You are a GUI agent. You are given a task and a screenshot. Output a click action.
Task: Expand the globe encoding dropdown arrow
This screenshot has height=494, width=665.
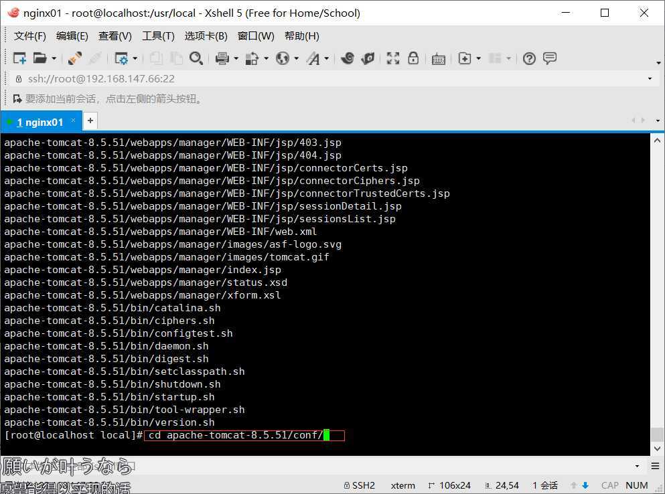[x=296, y=58]
